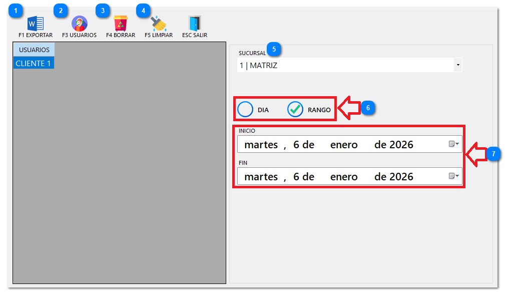Click the month 'enero' in the INICIO field
This screenshot has width=511, height=292.
click(x=344, y=144)
